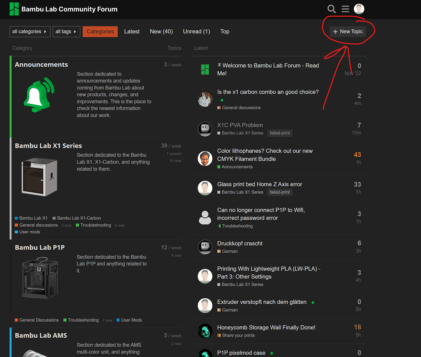Viewport: 421px width, 357px height.
Task: Switch to the Latest tab
Action: [x=132, y=31]
